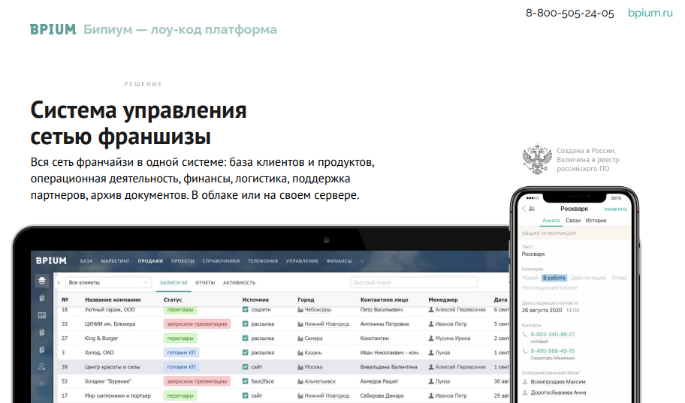This screenshot has width=685, height=403.
Task: Select category Новый on phone
Action: (530, 278)
